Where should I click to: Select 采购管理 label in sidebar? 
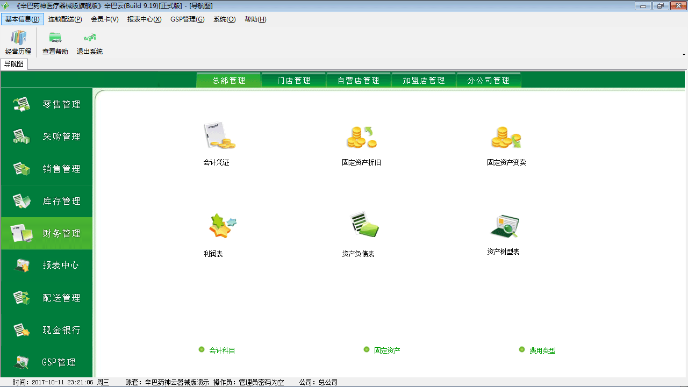coord(62,137)
